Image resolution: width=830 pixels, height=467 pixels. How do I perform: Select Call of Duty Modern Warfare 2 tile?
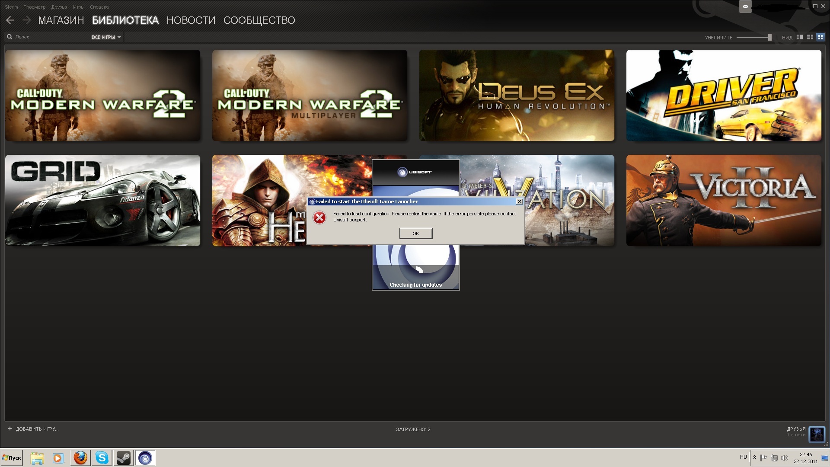102,95
